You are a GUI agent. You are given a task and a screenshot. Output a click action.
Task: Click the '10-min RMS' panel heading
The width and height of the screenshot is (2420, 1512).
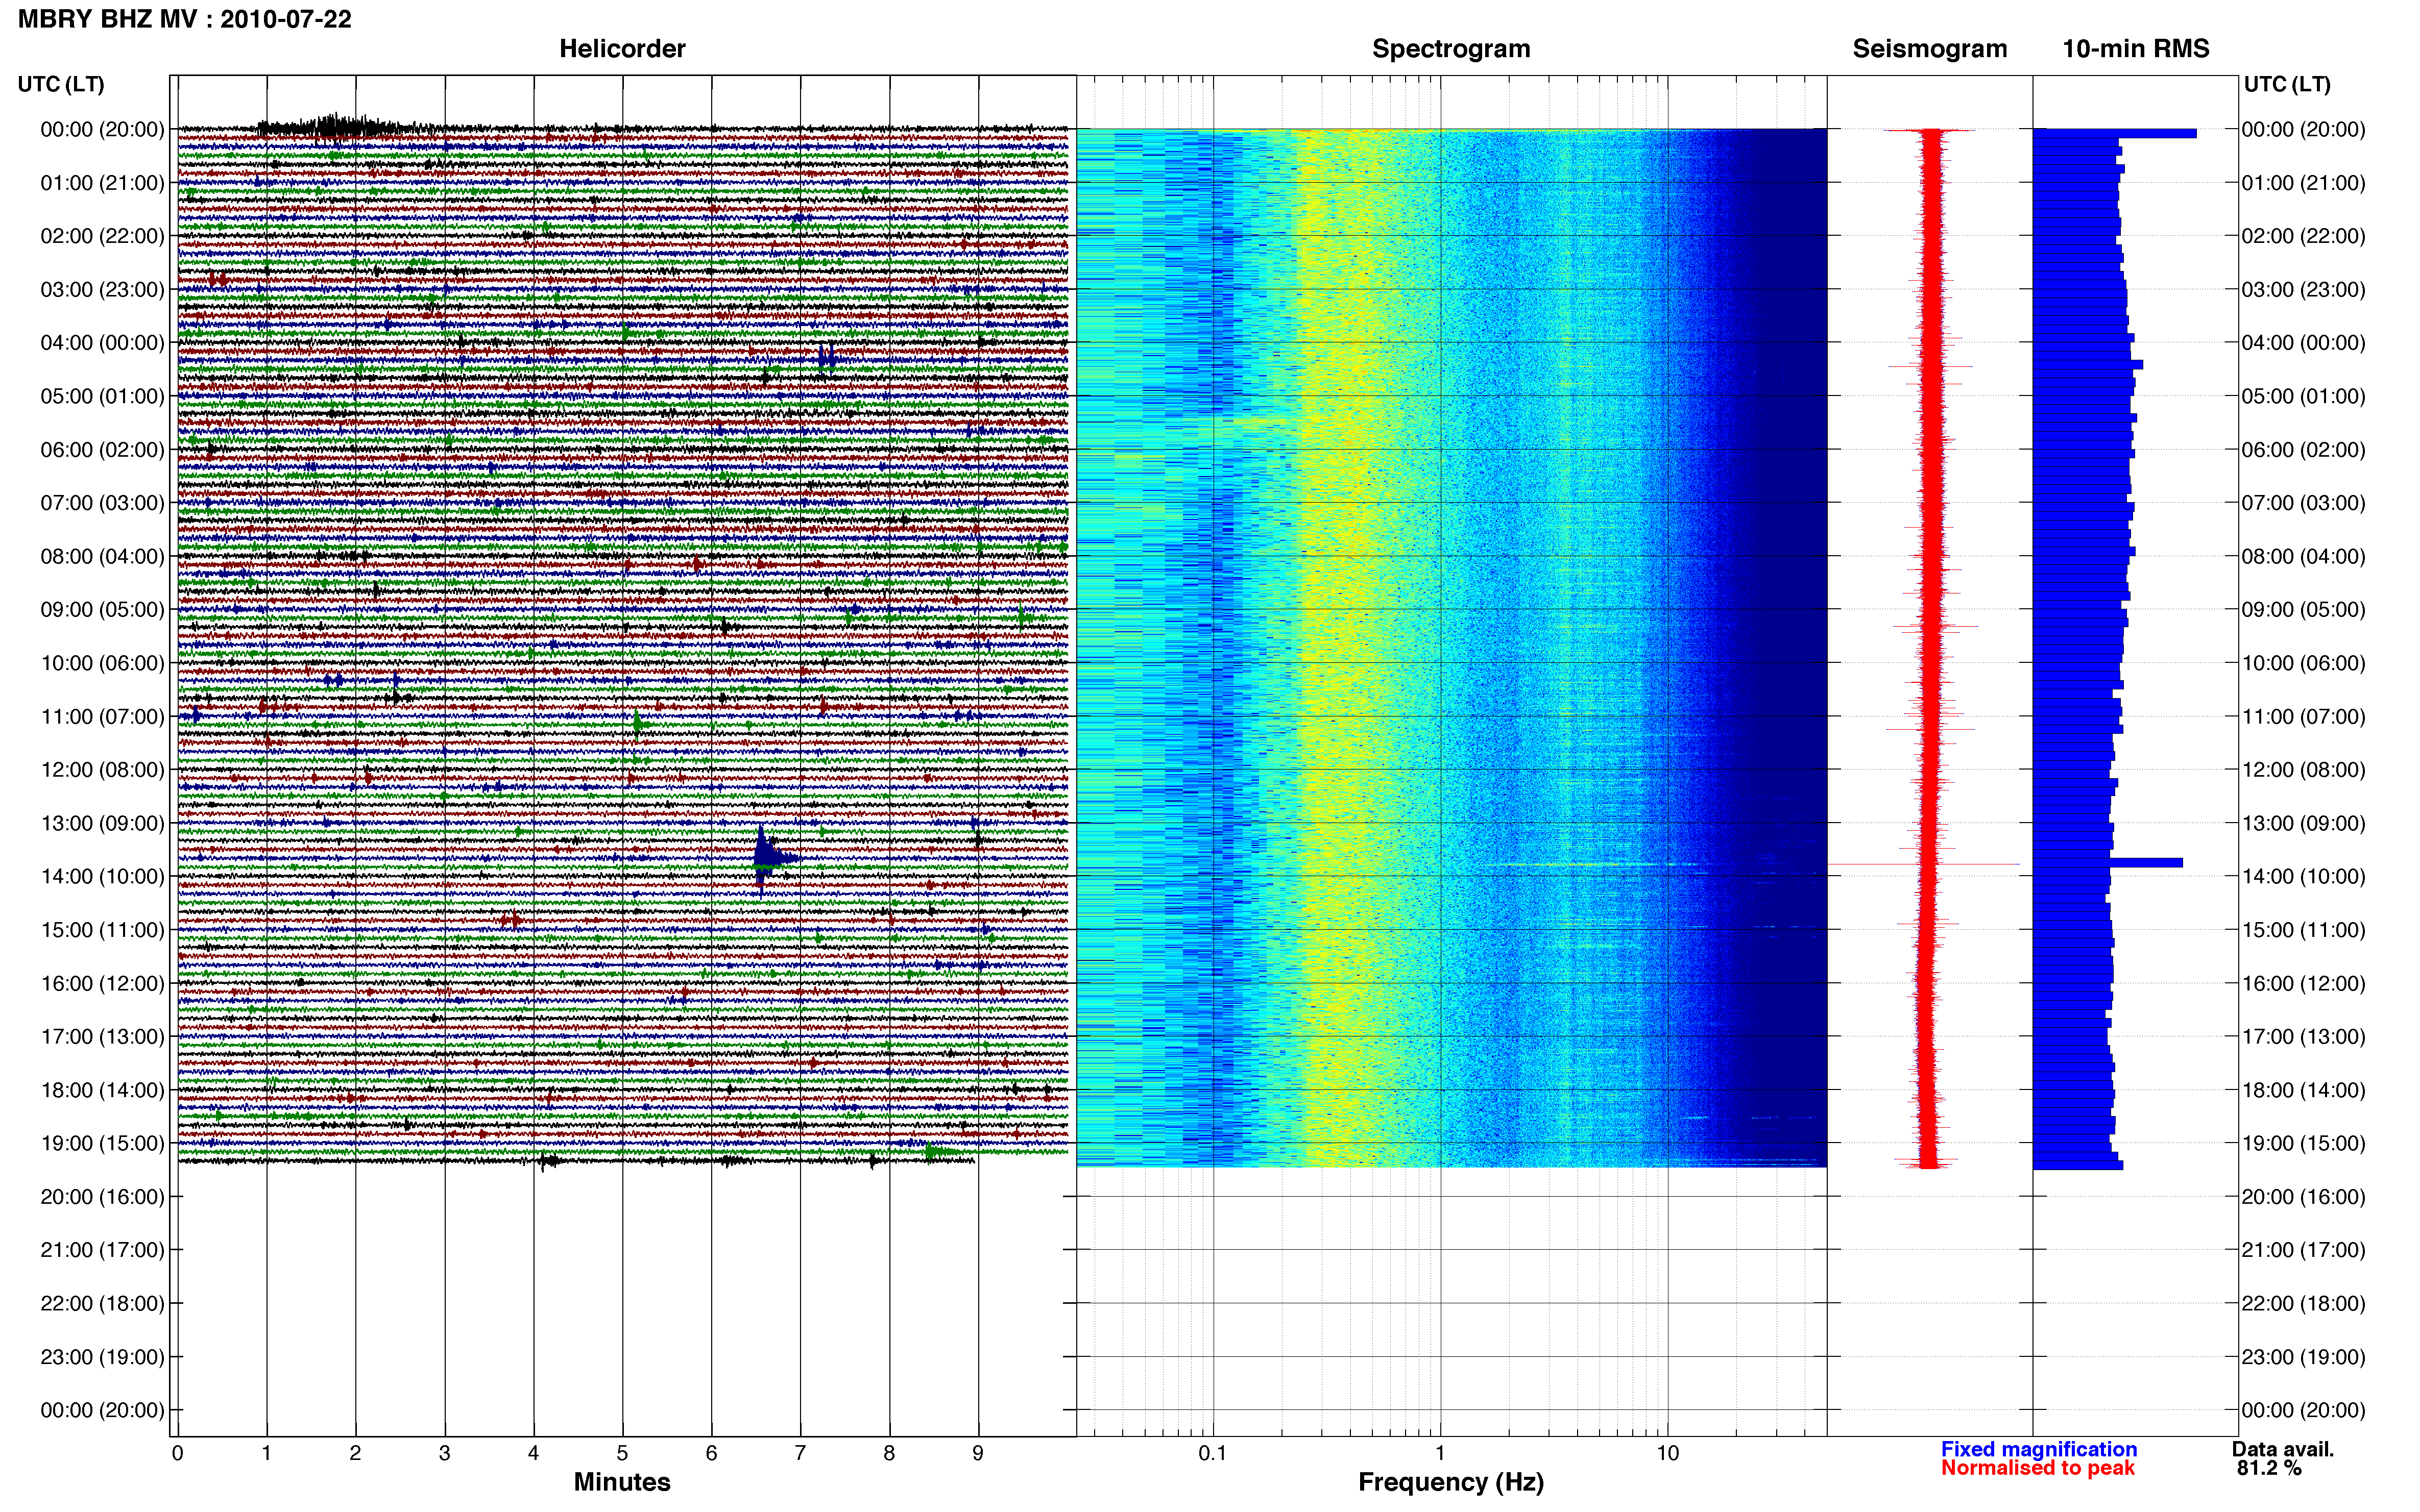2136,49
